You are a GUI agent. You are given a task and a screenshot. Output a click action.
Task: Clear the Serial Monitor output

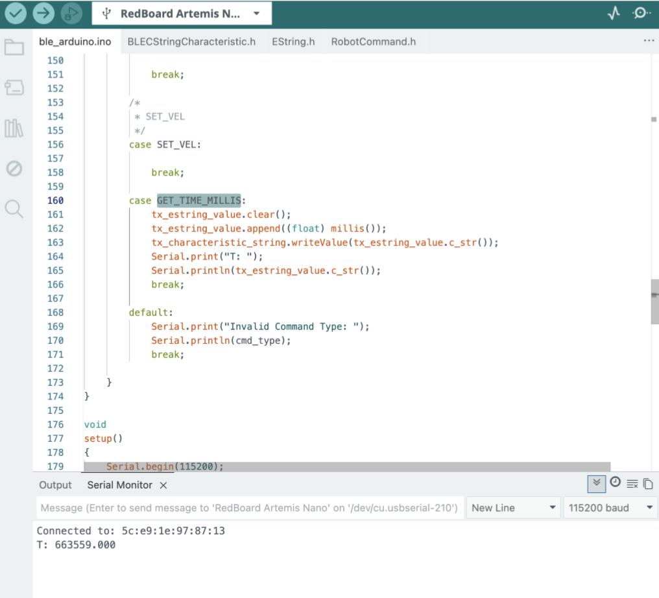[x=632, y=484]
